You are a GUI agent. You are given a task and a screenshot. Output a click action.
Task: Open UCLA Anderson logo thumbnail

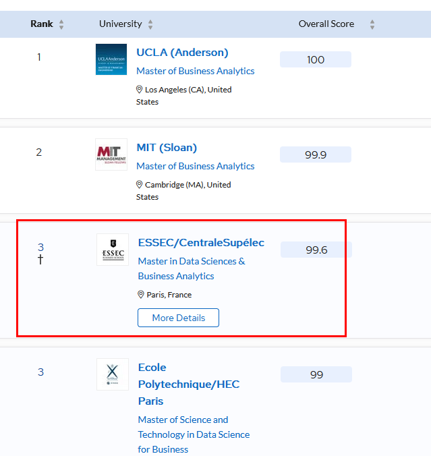click(111, 59)
